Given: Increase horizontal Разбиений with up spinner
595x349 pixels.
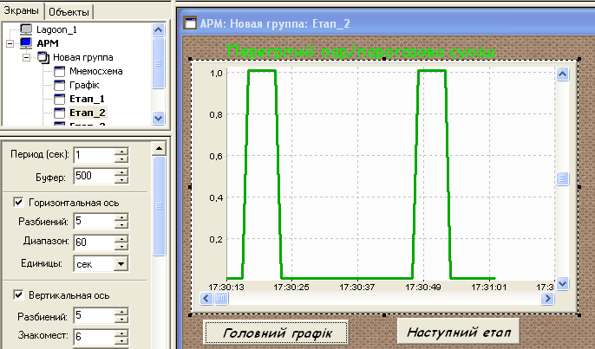Looking at the screenshot, I should 121,217.
